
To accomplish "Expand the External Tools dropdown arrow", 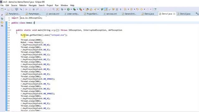I will (x=84, y=9).
